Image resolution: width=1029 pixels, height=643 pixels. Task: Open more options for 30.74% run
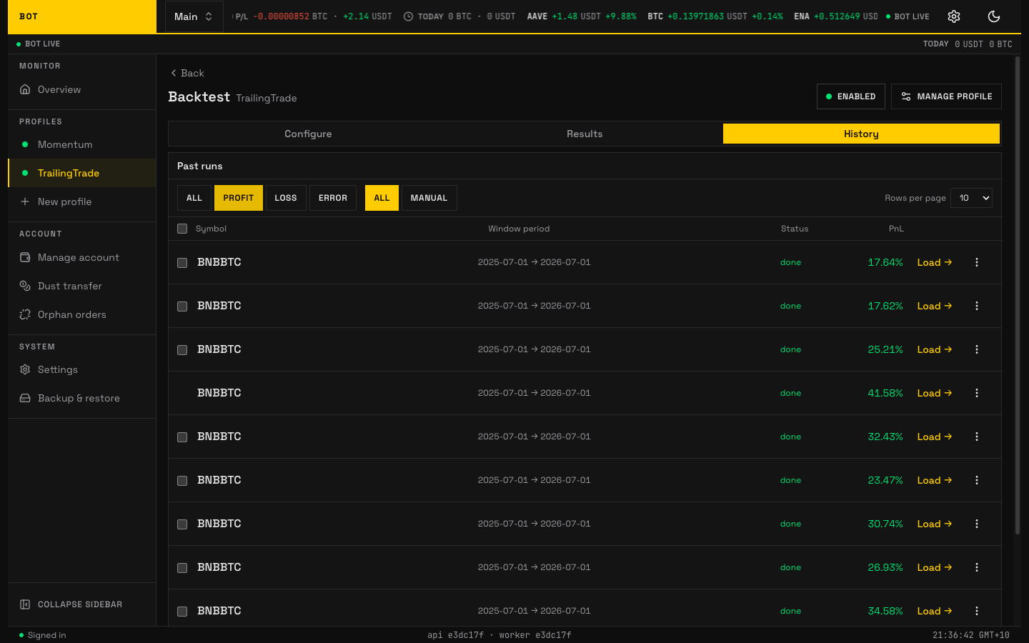977,524
